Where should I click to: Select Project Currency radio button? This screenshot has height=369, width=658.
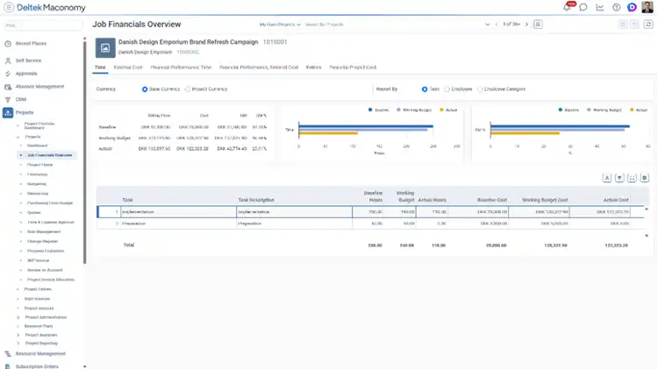click(188, 89)
